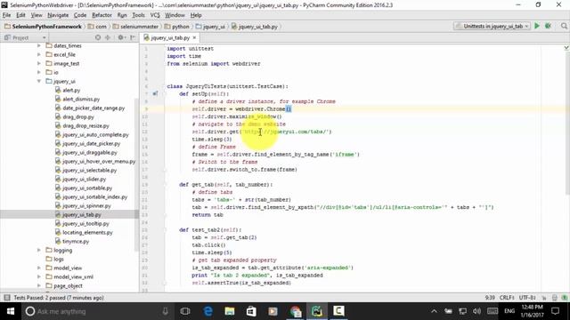Click the tool windows button in status bar corner

pyautogui.click(x=7, y=298)
